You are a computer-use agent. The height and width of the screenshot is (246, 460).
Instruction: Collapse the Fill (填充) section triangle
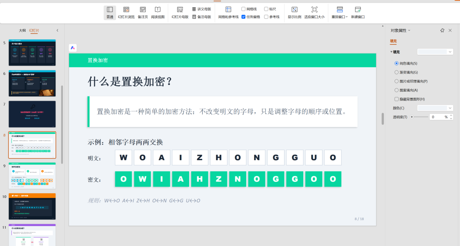391,52
